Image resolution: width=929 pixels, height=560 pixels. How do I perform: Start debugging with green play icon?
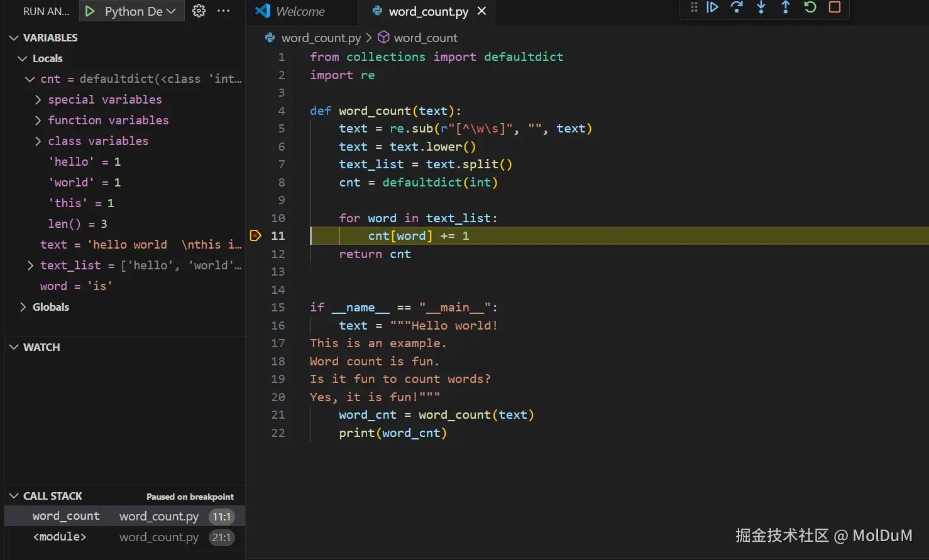pyautogui.click(x=90, y=11)
